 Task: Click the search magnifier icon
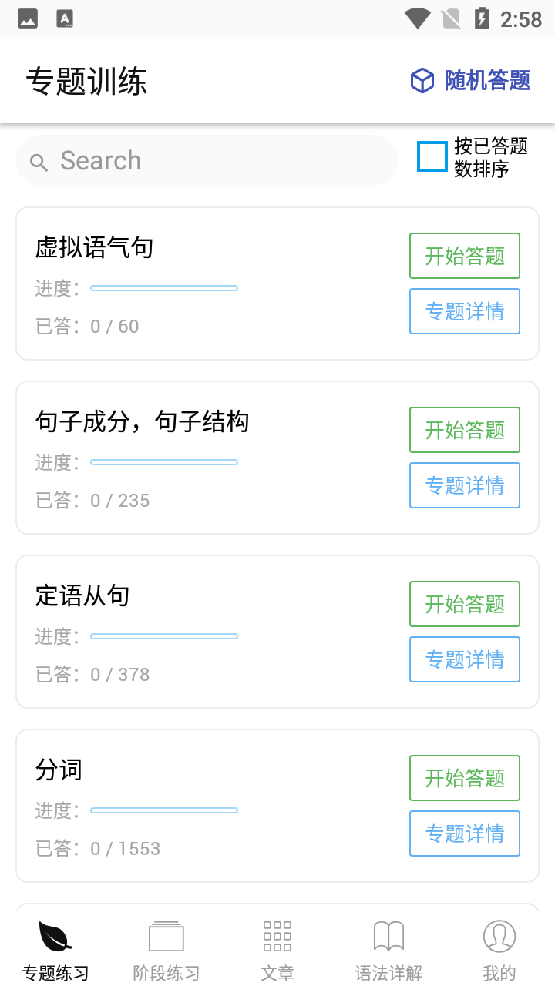click(x=39, y=162)
